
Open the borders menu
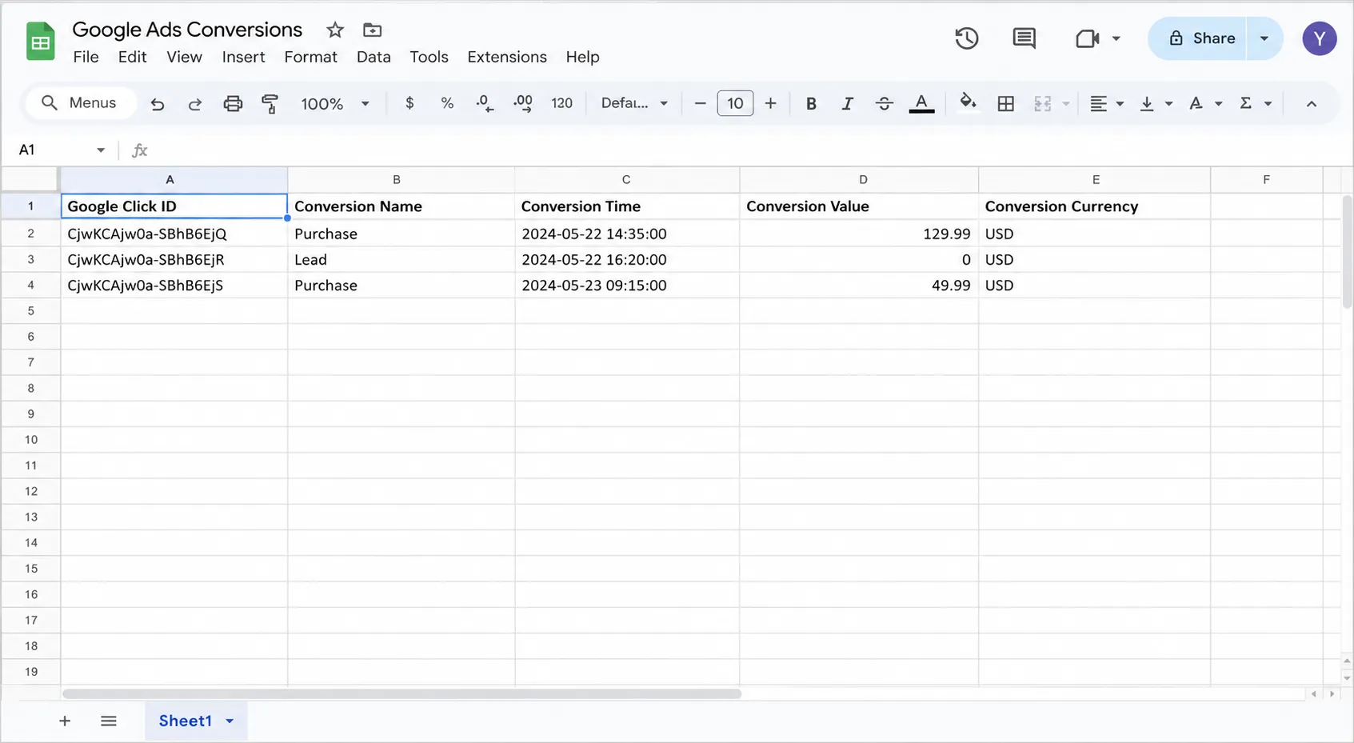pyautogui.click(x=1005, y=103)
